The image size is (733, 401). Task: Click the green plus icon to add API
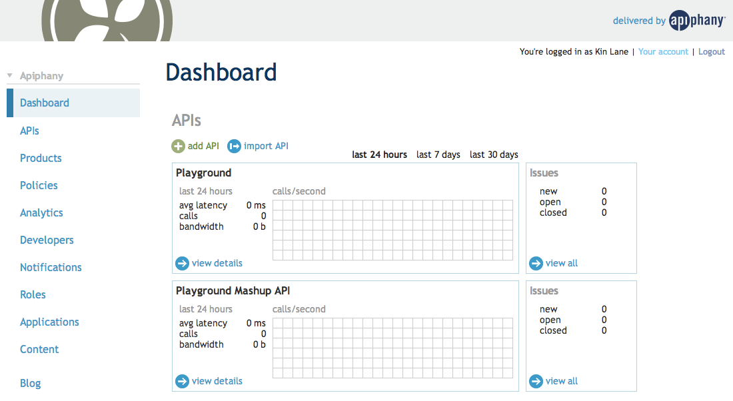[179, 145]
